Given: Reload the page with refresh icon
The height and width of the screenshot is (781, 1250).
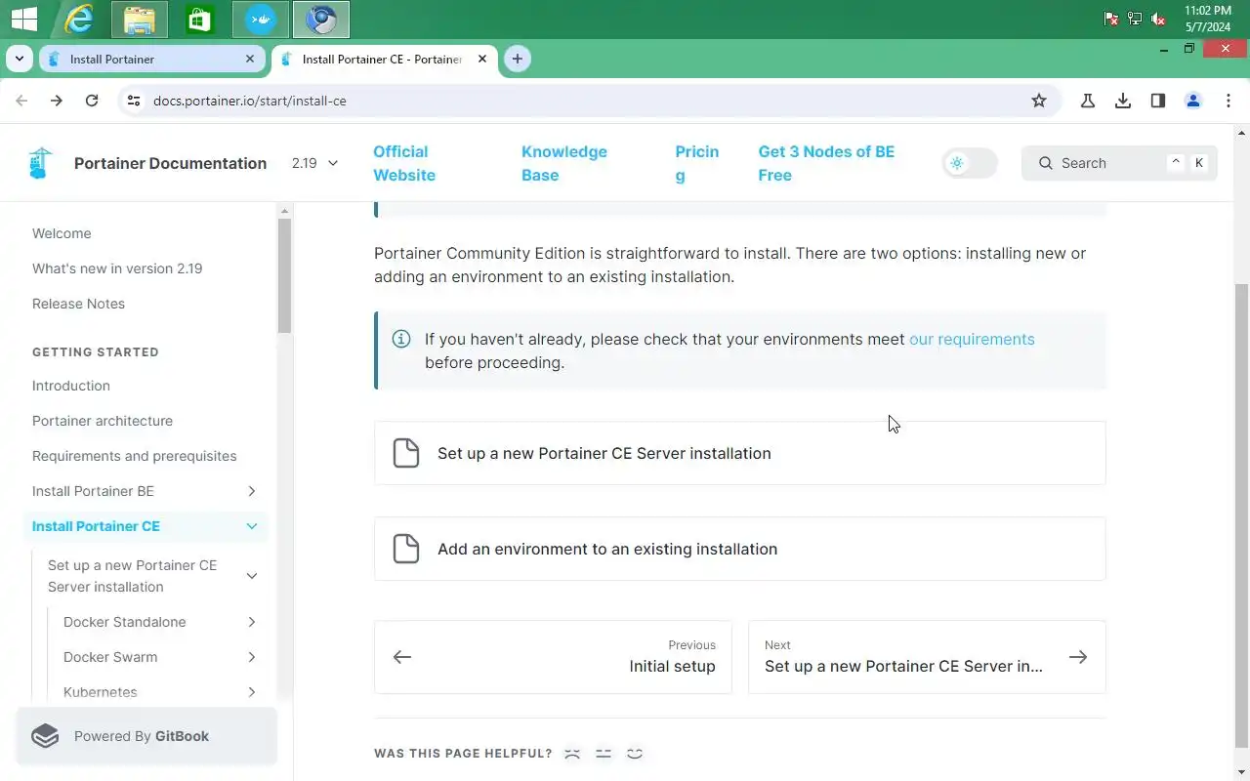Looking at the screenshot, I should 92,101.
